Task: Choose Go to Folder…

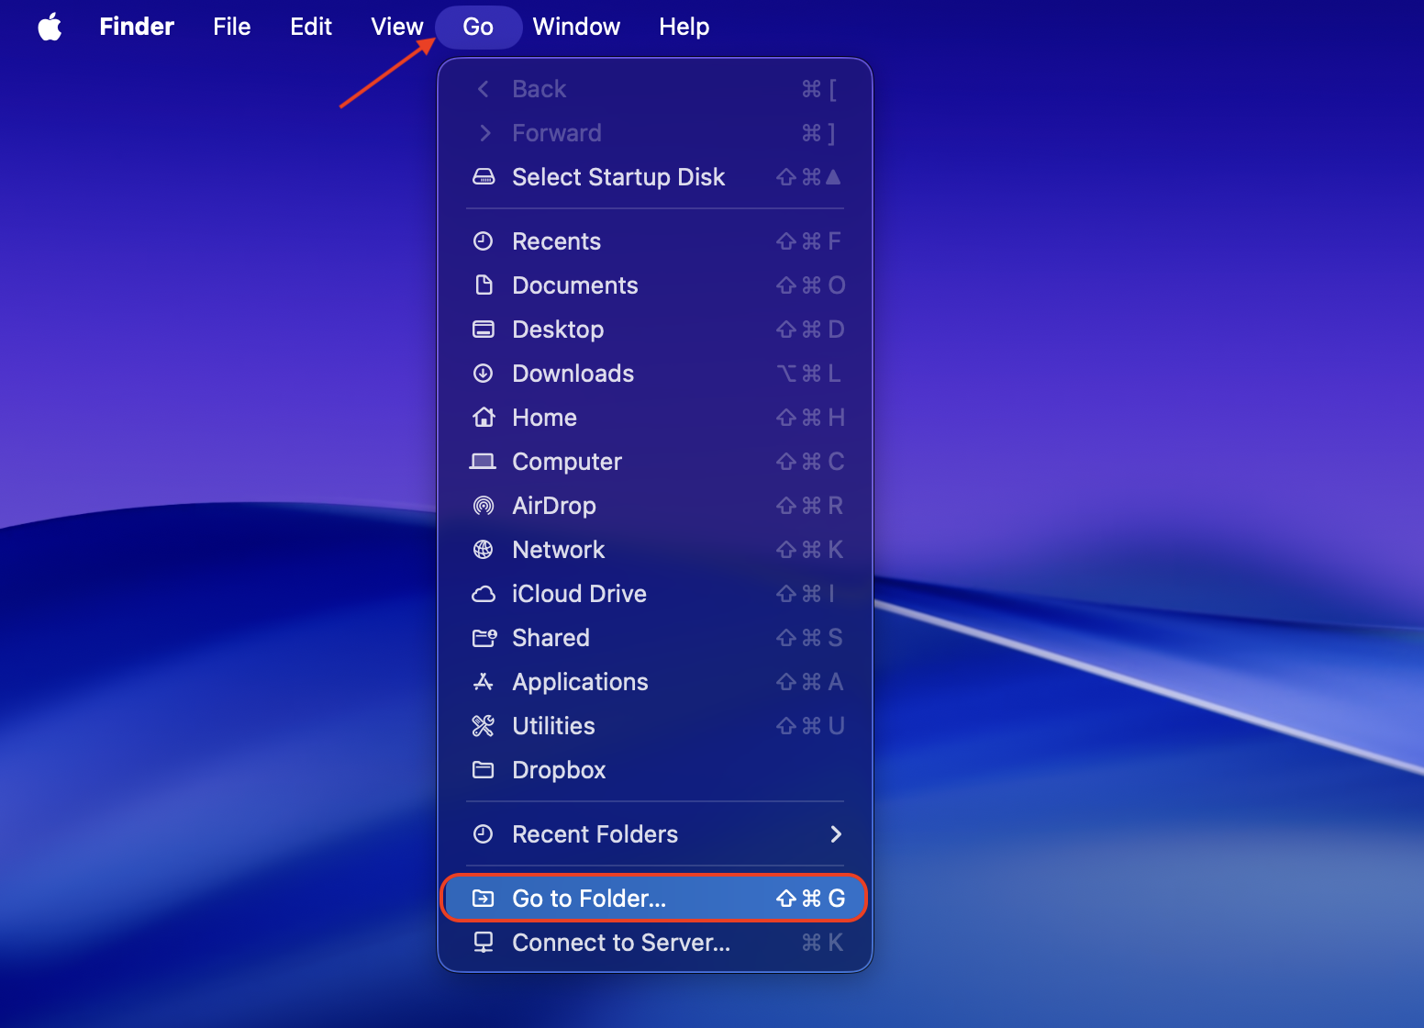Action: coord(655,899)
